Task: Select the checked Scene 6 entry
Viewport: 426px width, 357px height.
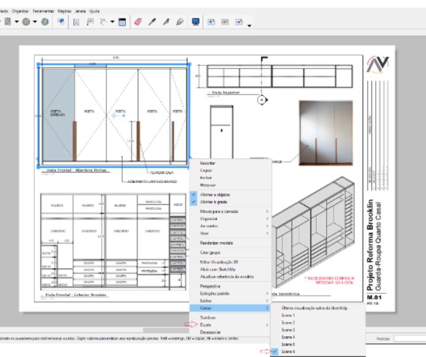Action: click(288, 352)
